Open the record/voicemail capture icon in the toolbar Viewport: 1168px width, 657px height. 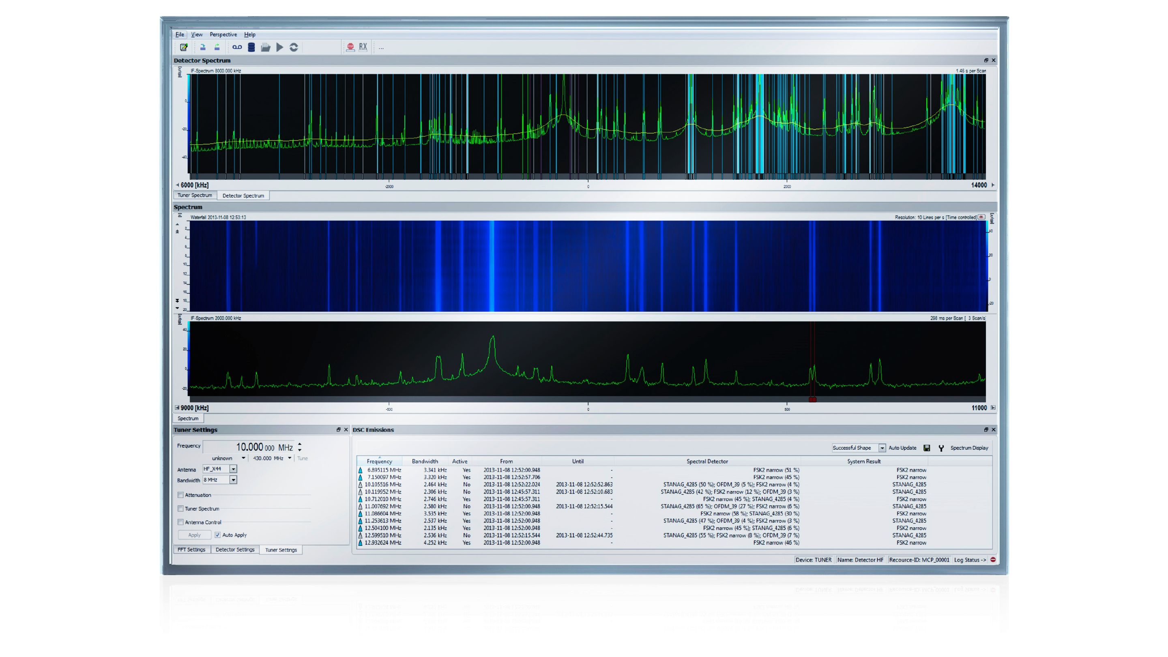pyautogui.click(x=238, y=47)
